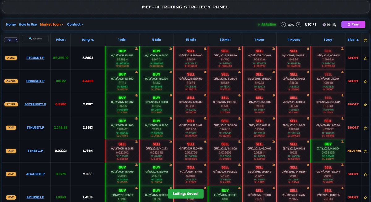Screen dimensions: 371x202
Task: Open the All filter dropdown
Action: (x=11, y=39)
